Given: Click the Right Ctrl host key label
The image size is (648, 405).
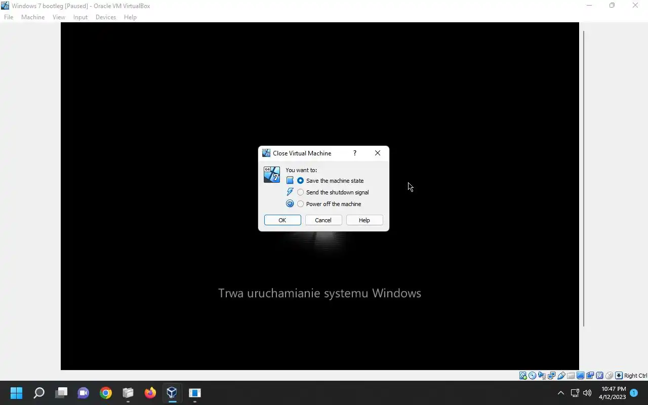Looking at the screenshot, I should 636,376.
